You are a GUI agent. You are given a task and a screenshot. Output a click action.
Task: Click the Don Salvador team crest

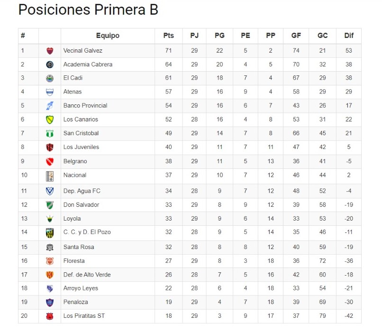tap(50, 205)
